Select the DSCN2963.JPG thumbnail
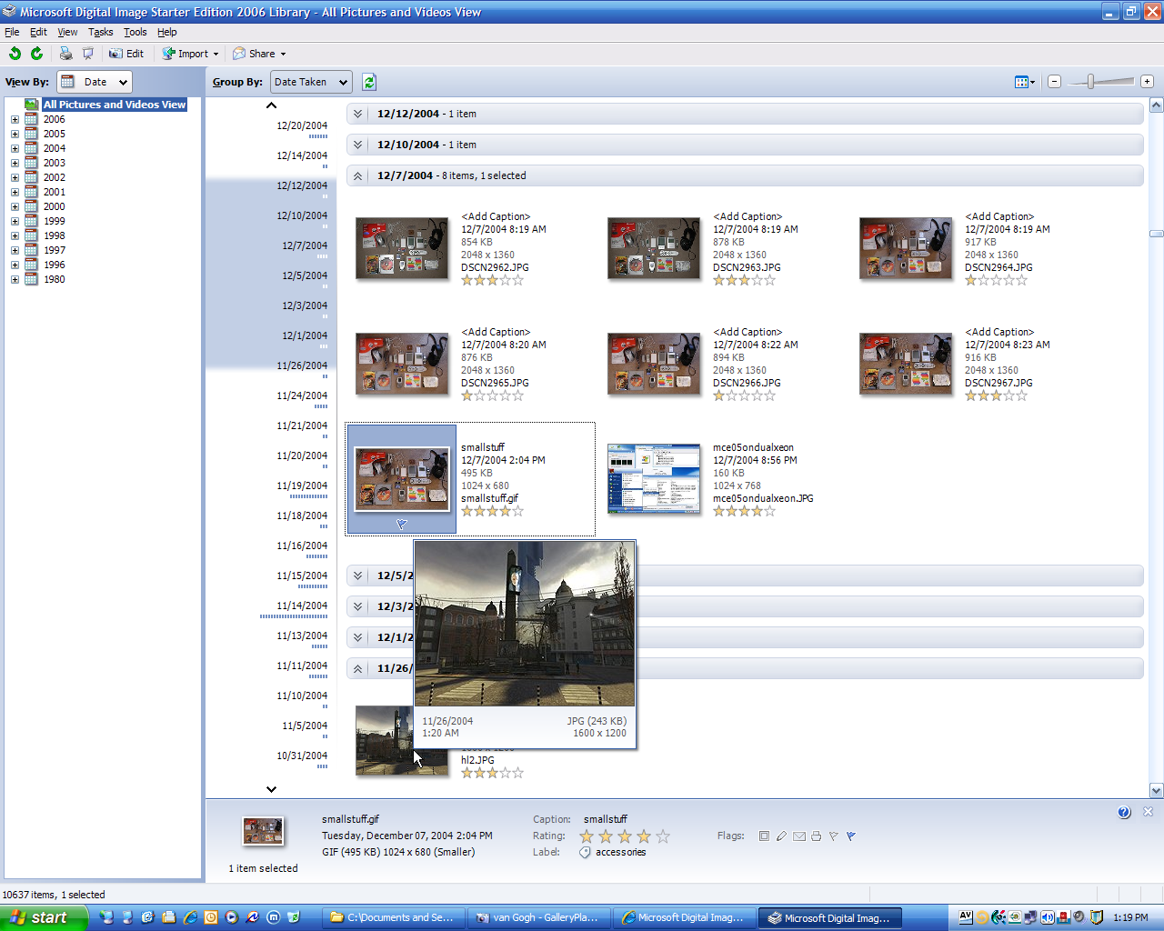 click(x=653, y=248)
